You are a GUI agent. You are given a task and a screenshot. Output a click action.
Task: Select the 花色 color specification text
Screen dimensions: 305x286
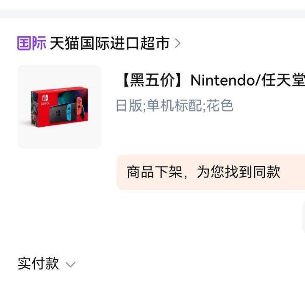(x=220, y=106)
